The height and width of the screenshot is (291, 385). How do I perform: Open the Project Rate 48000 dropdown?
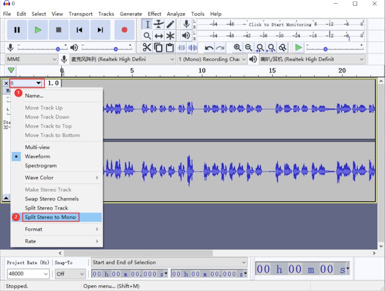pos(28,274)
